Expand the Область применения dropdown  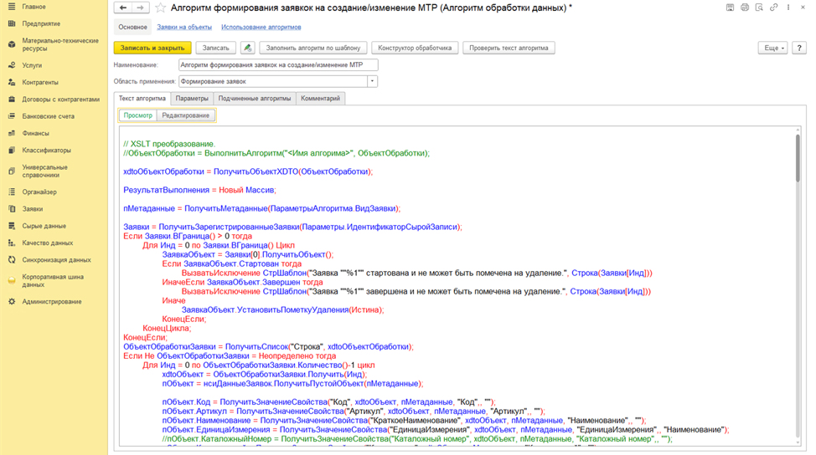tap(372, 82)
